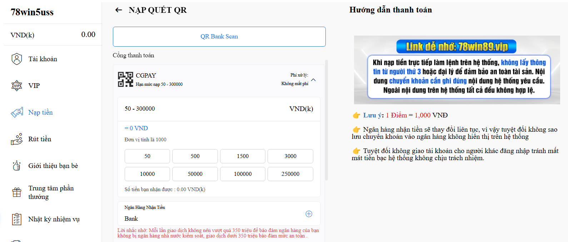Open the Ngân Hàng Nhận Tiền Bank selector
This screenshot has width=568, height=242.
(219, 214)
